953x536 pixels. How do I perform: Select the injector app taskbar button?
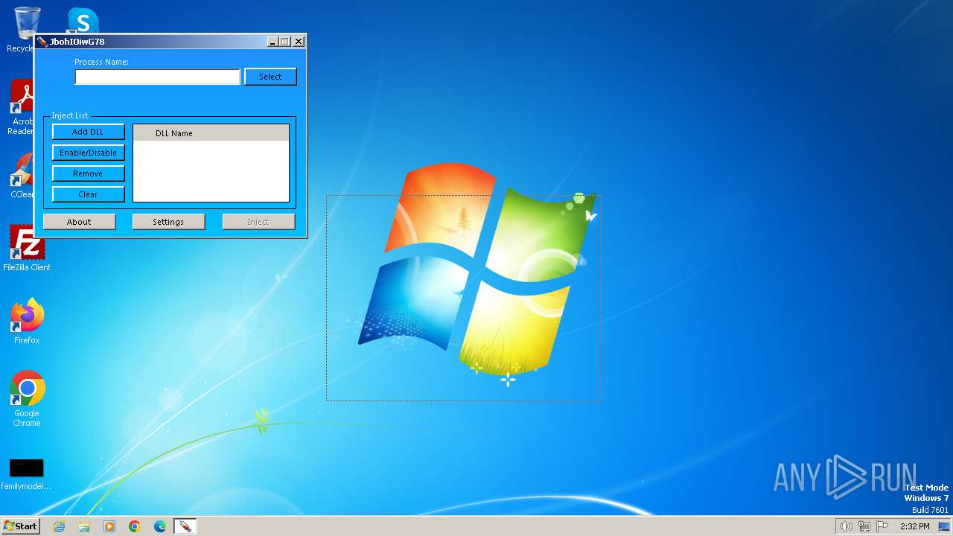(185, 526)
